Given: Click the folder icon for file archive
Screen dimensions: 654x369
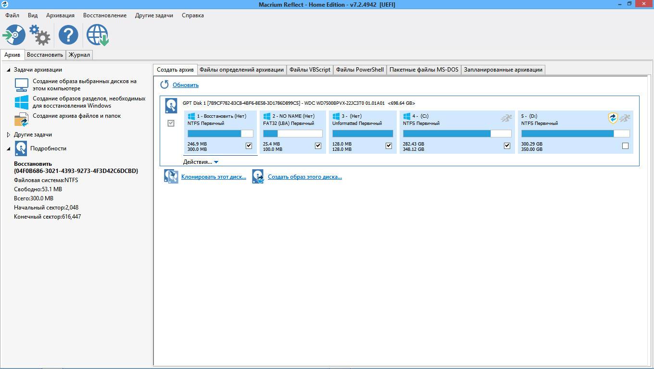Looking at the screenshot, I should click(21, 119).
